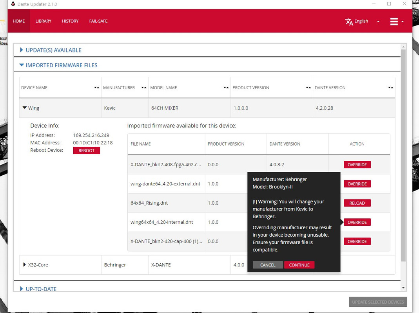419x313 pixels.
Task: Expand the UP-TO-DATE section
Action: tap(38, 289)
